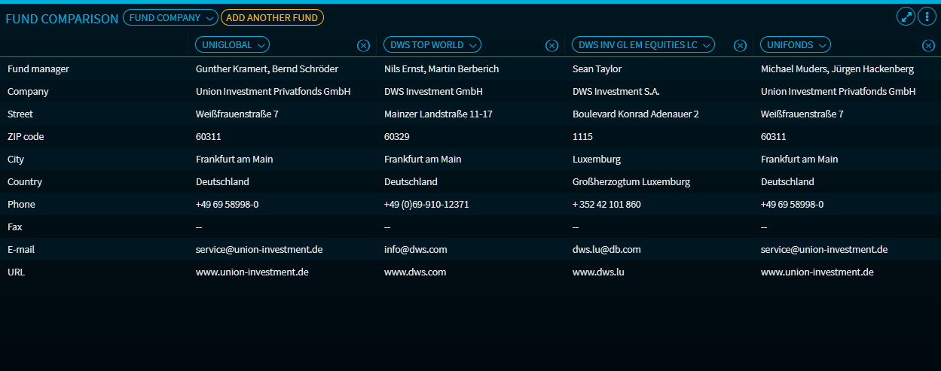941x371 pixels.
Task: Open the www.dws.com URL
Action: tap(415, 272)
